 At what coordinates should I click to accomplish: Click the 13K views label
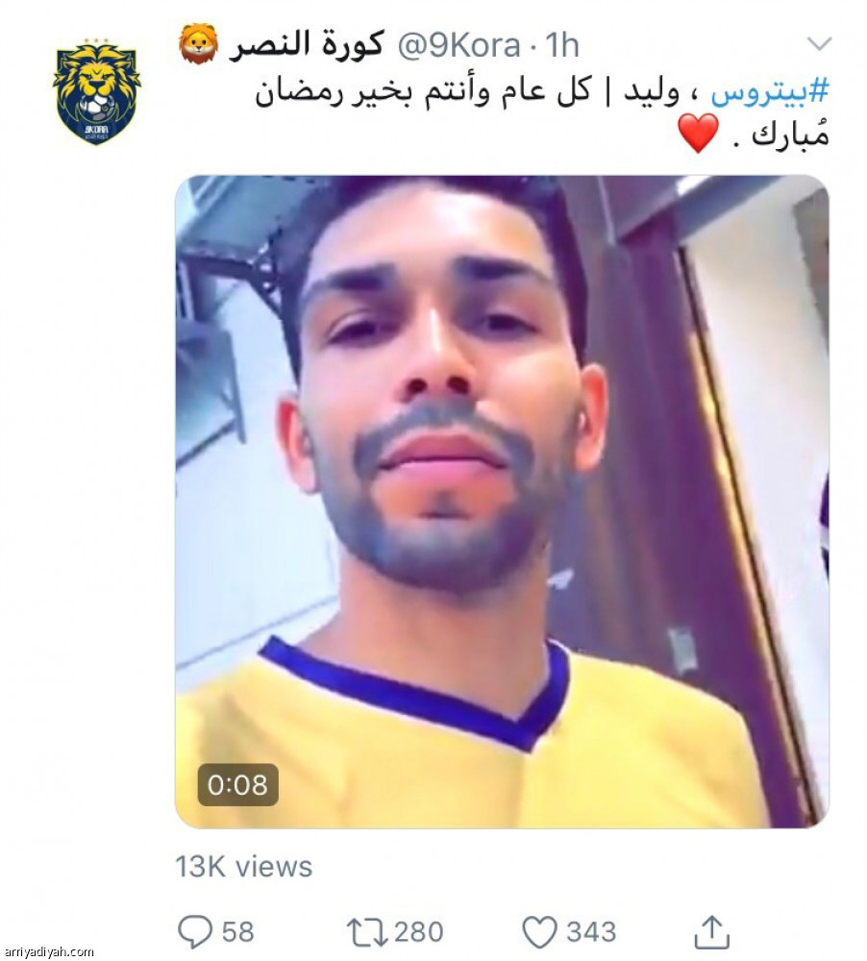coord(244,867)
